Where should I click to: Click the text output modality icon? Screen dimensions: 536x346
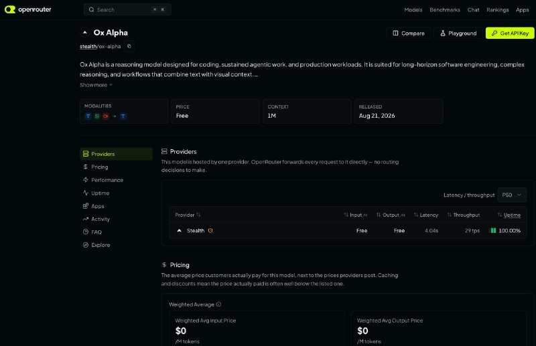click(x=123, y=116)
